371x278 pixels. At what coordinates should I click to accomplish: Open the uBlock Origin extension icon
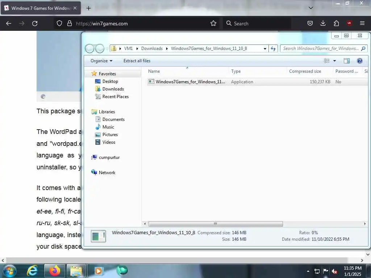349,23
